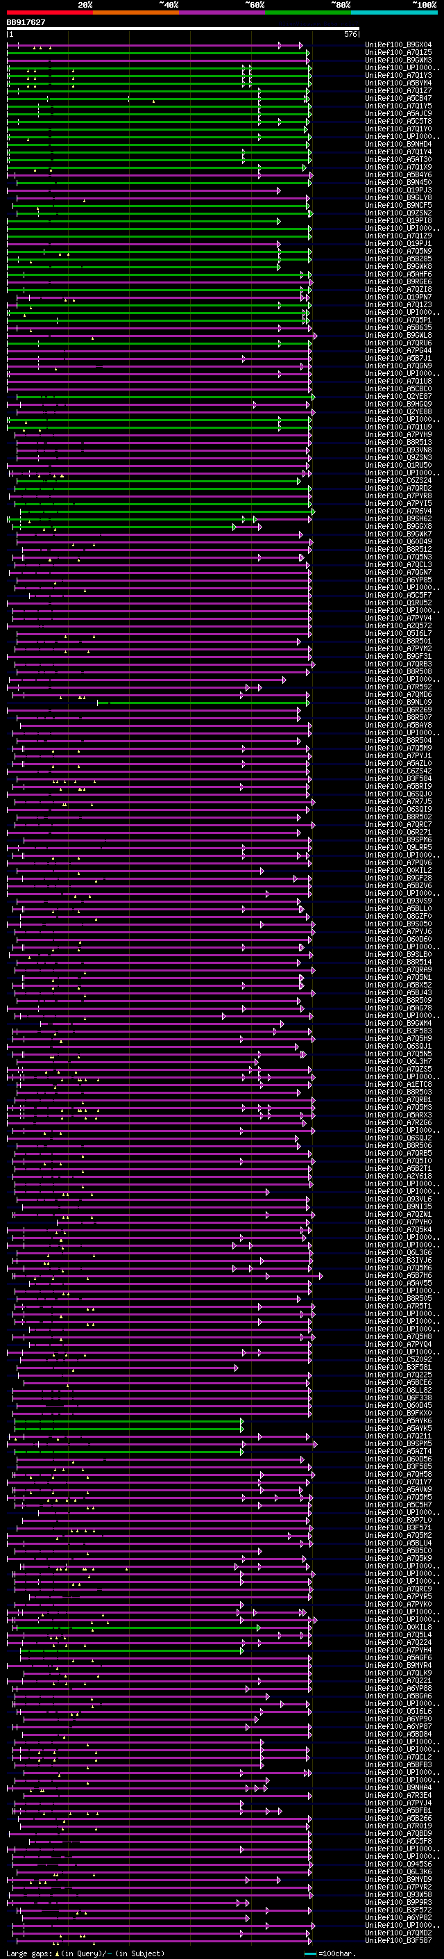Screen dimensions: 444x1959
Task: Click hit label UniRef100_B9SH62
Action: (398, 518)
